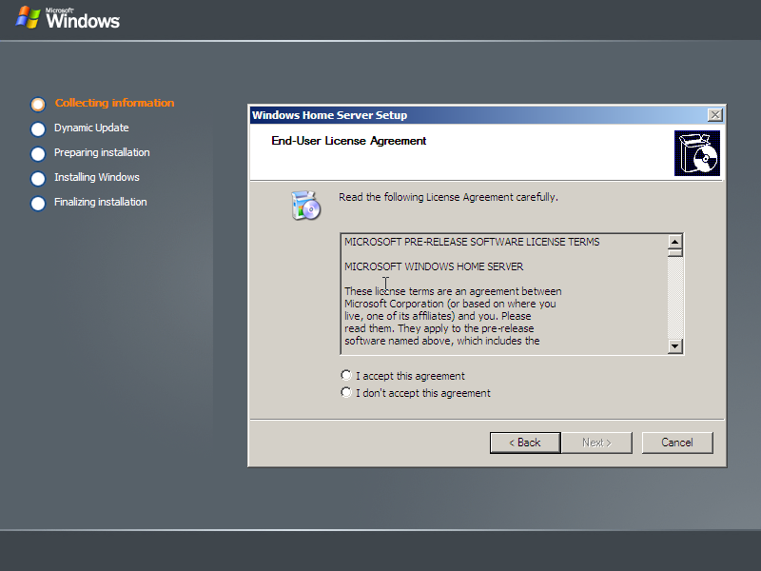Click the Finalizing installation step bullet
Image resolution: width=761 pixels, height=571 pixels.
point(38,203)
